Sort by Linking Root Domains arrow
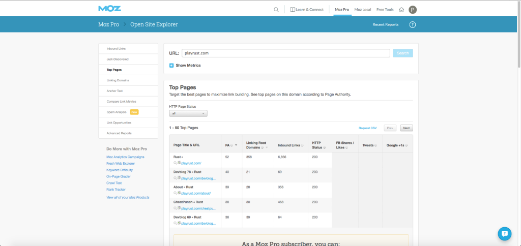The image size is (521, 246). (267, 148)
